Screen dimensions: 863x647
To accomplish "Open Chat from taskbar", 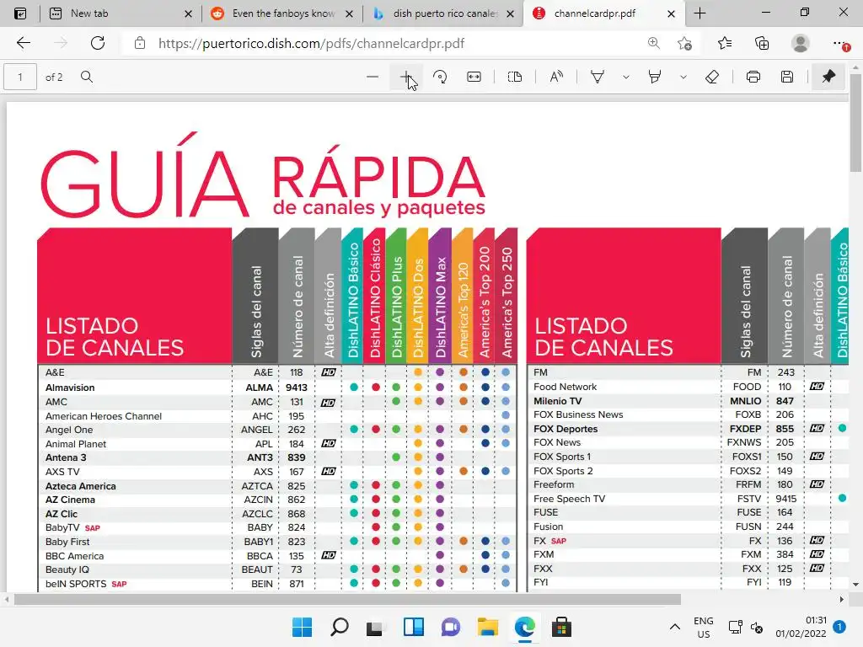I will [450, 627].
